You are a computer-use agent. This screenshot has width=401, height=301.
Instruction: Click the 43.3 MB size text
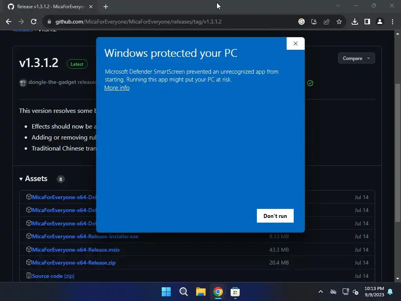click(279, 250)
